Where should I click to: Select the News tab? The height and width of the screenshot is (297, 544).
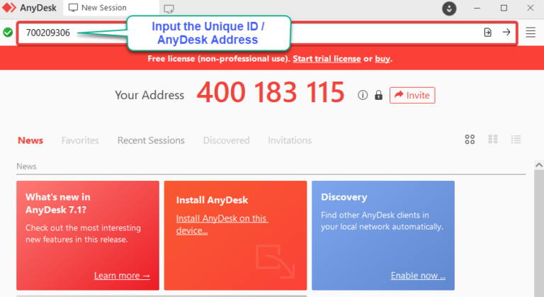coord(30,140)
